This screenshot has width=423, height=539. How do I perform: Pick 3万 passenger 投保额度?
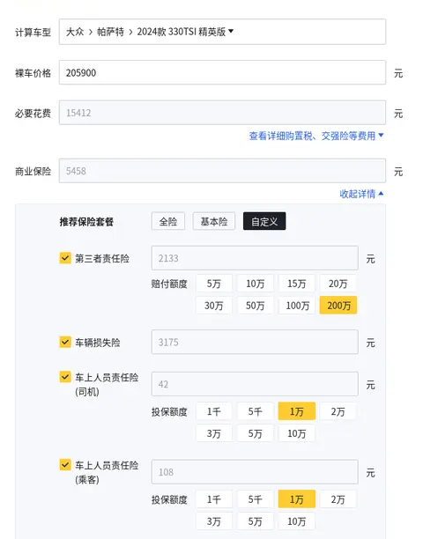[214, 521]
